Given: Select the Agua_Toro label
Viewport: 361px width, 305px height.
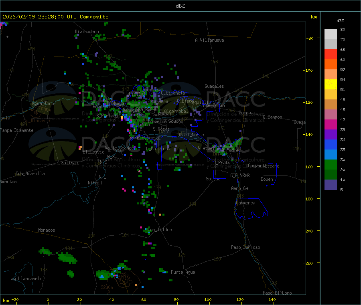Looking at the screenshot, I should [x=43, y=103].
